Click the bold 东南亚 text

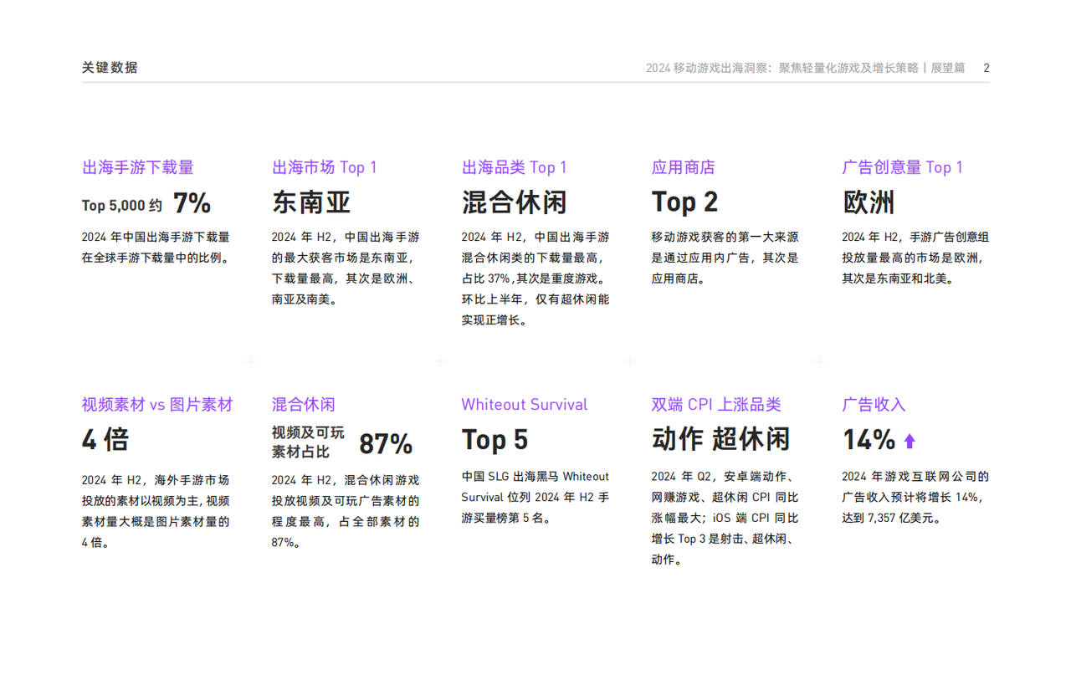coord(310,202)
